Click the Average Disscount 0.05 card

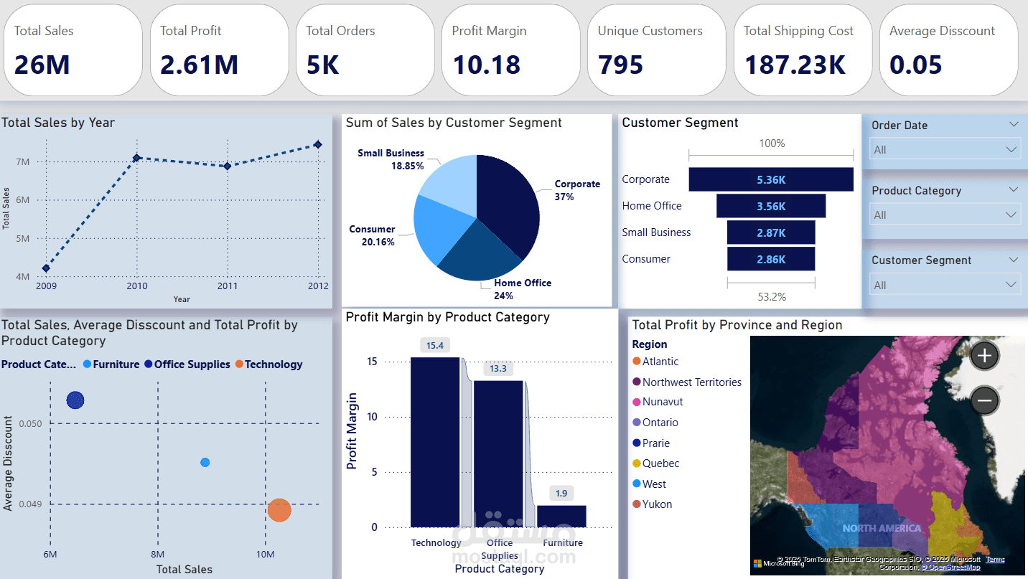tap(949, 50)
